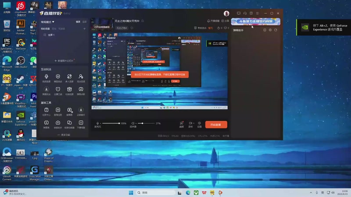Open the GeForce Experience desktop shortcut
Screen dimensions: 351x197
[21, 119]
